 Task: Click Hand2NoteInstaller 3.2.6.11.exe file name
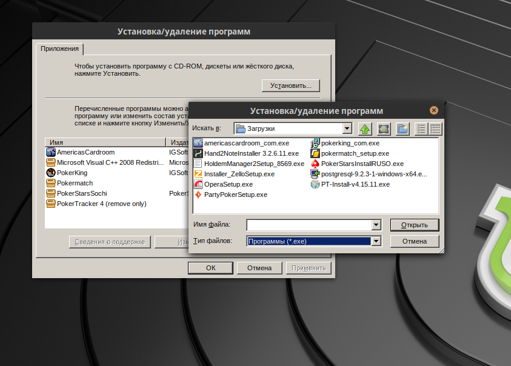pyautogui.click(x=252, y=153)
